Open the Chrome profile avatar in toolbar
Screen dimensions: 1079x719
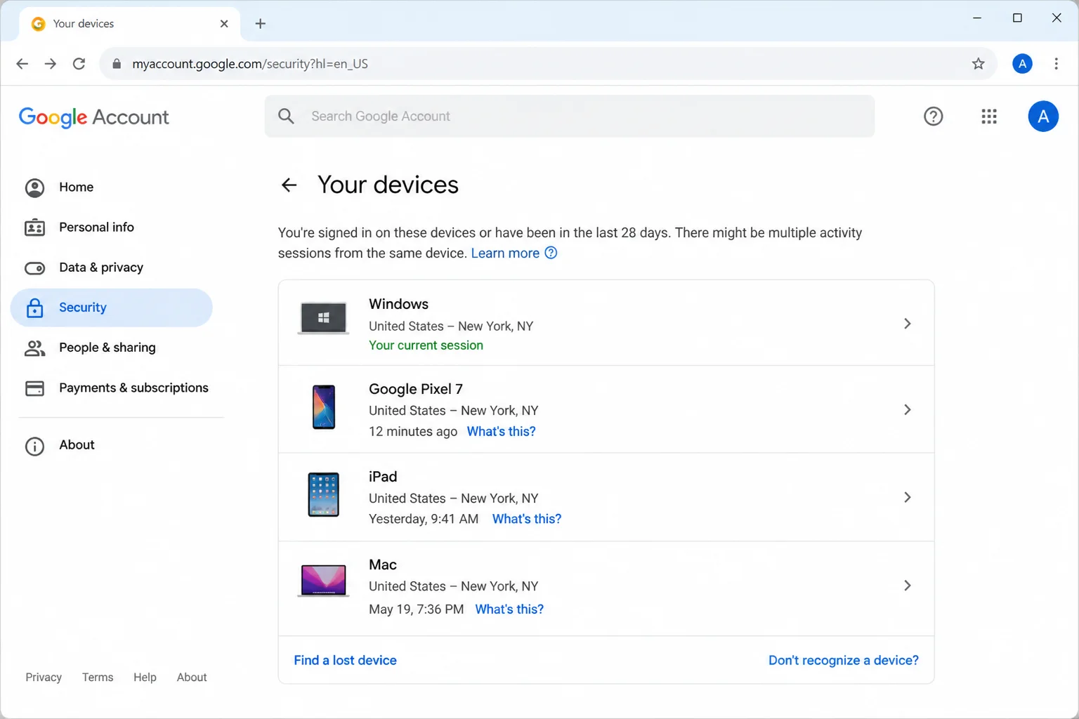1022,64
